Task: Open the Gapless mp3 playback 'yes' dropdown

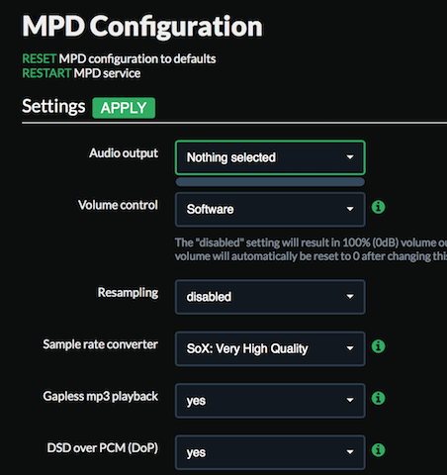Action: point(270,401)
